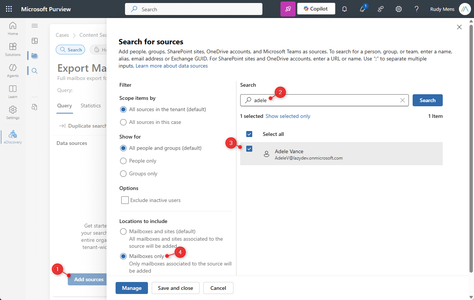Toggle the hamburger navigation menu
This screenshot has width=474, height=300.
coord(35,26)
